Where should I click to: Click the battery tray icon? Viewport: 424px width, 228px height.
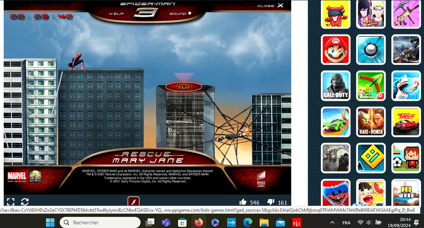pyautogui.click(x=378, y=222)
